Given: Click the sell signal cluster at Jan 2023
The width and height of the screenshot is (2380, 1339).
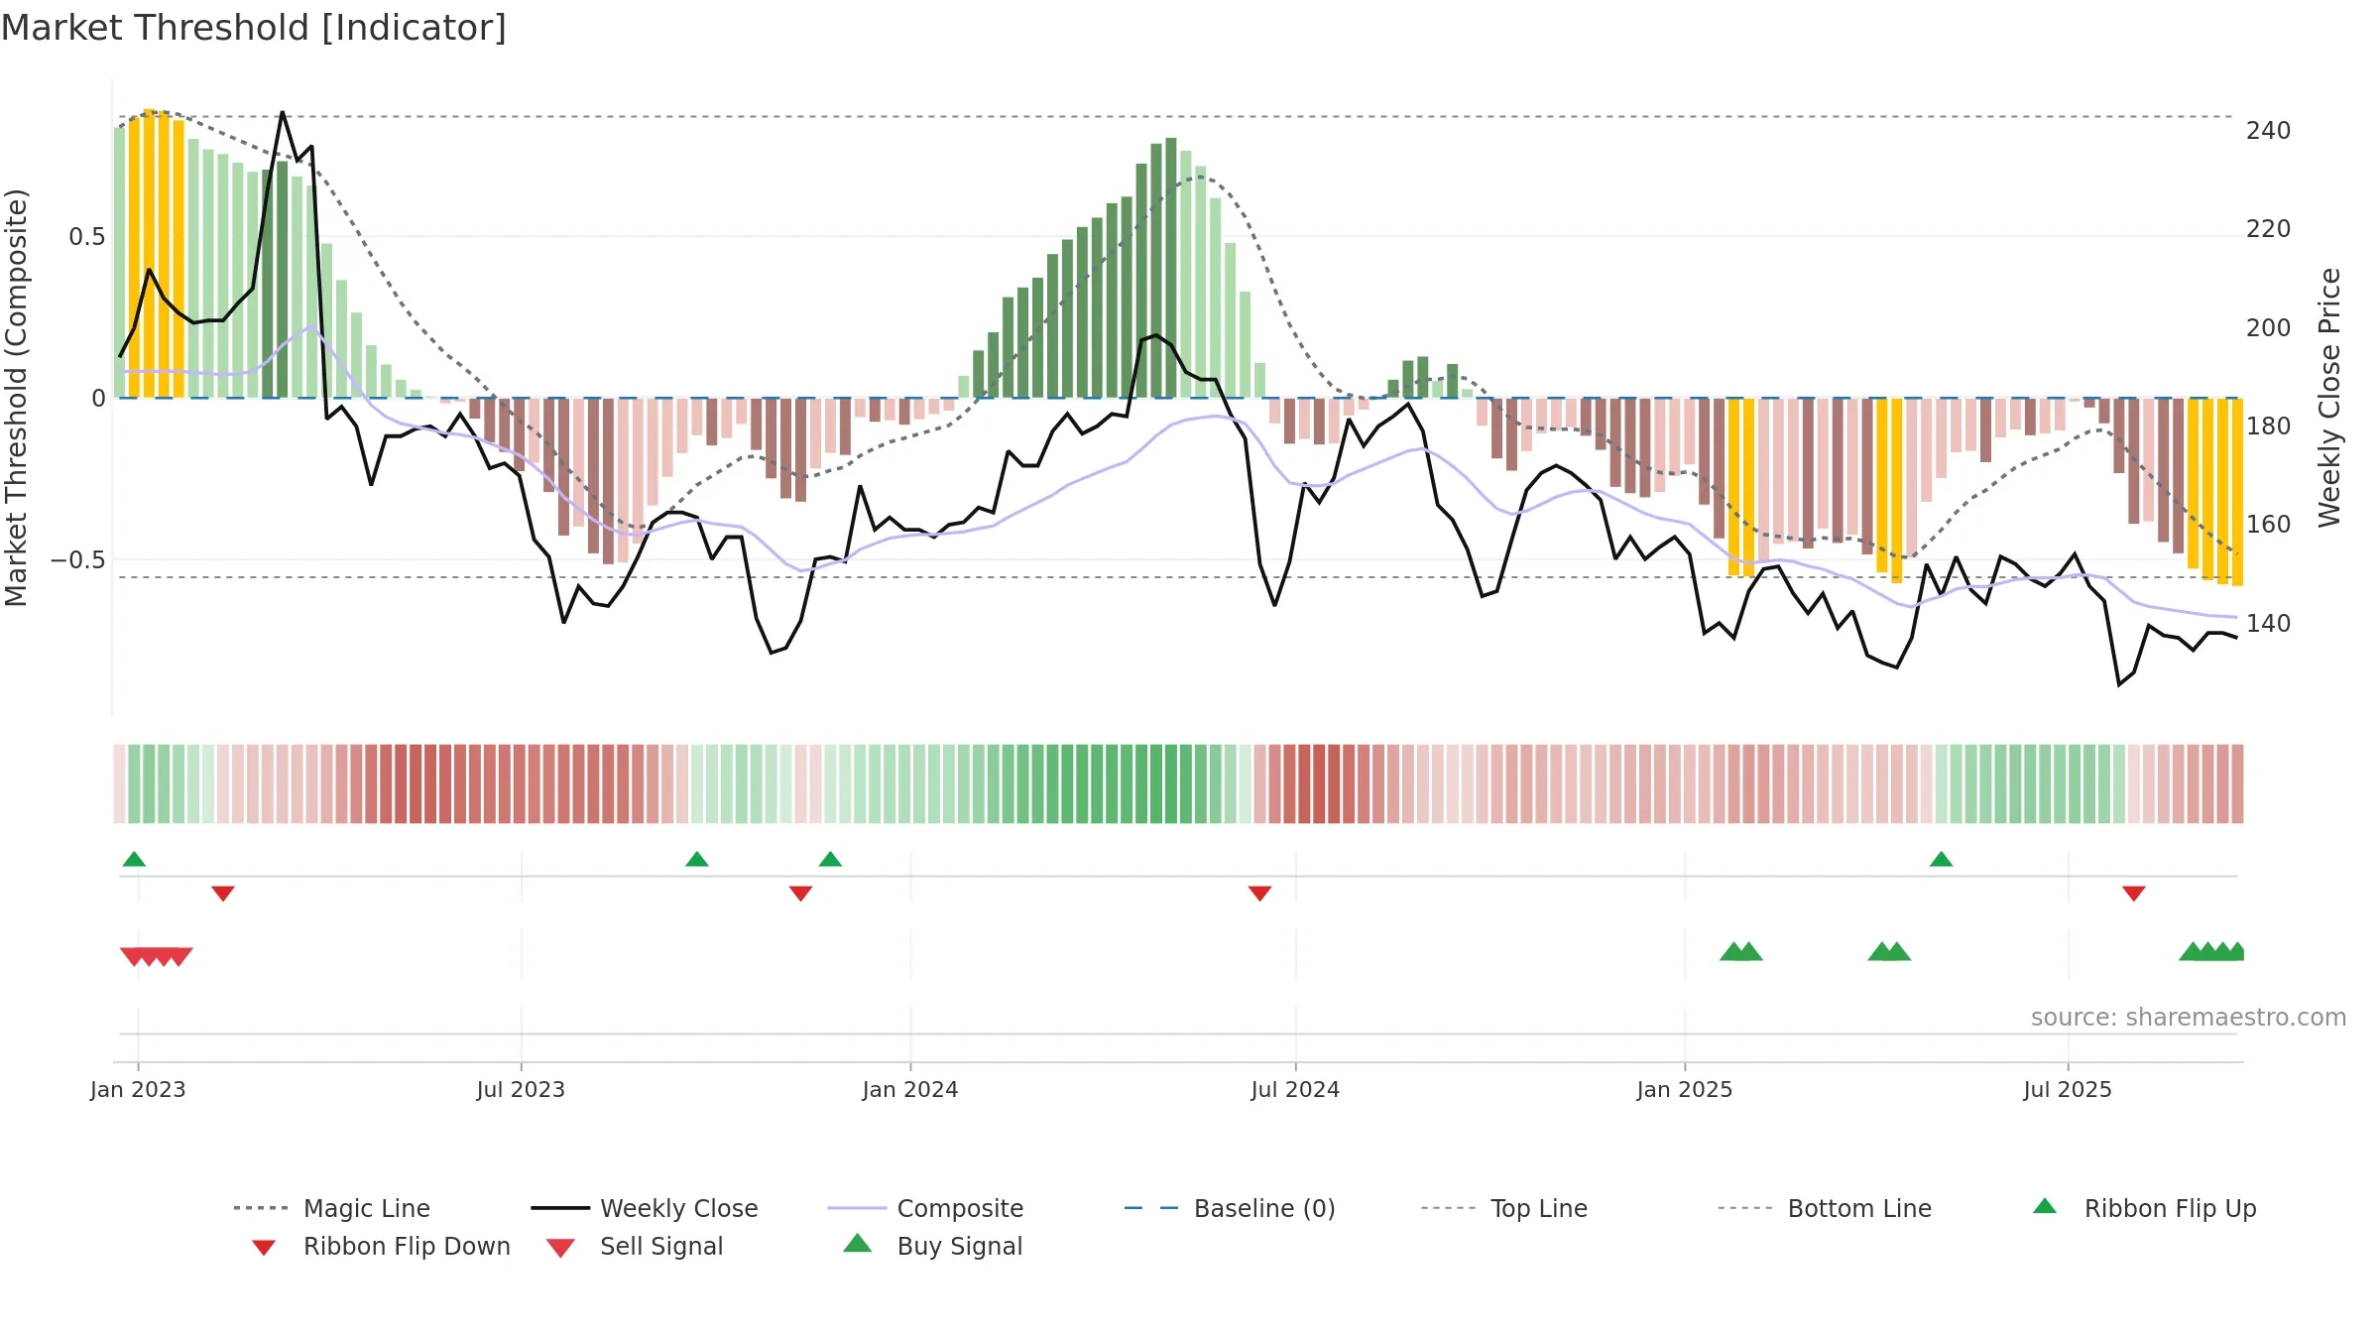Looking at the screenshot, I should click(x=156, y=957).
